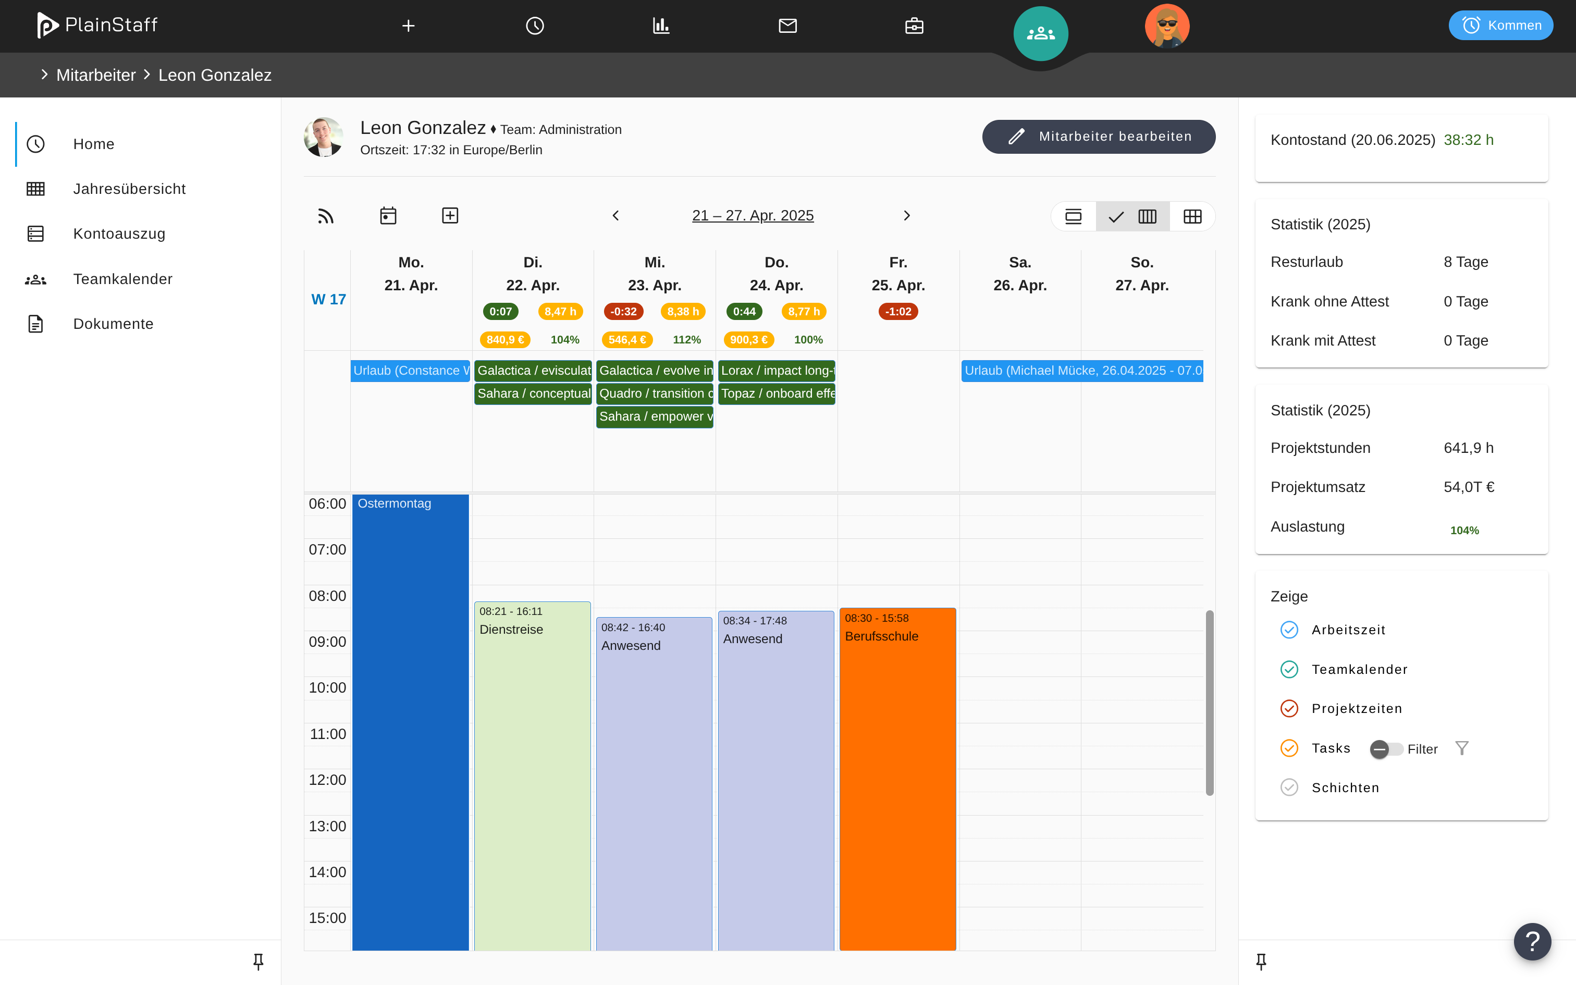Toggle Schichten display checkbox

[1289, 787]
